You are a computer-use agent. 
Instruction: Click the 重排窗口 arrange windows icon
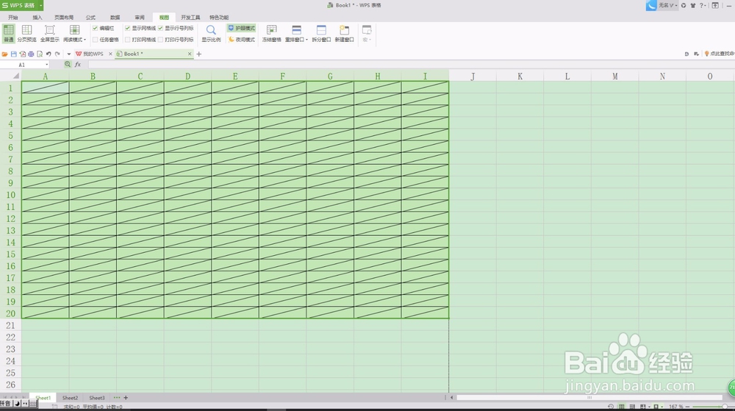pos(296,30)
